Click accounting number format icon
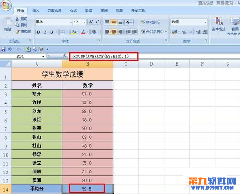 coord(174,32)
